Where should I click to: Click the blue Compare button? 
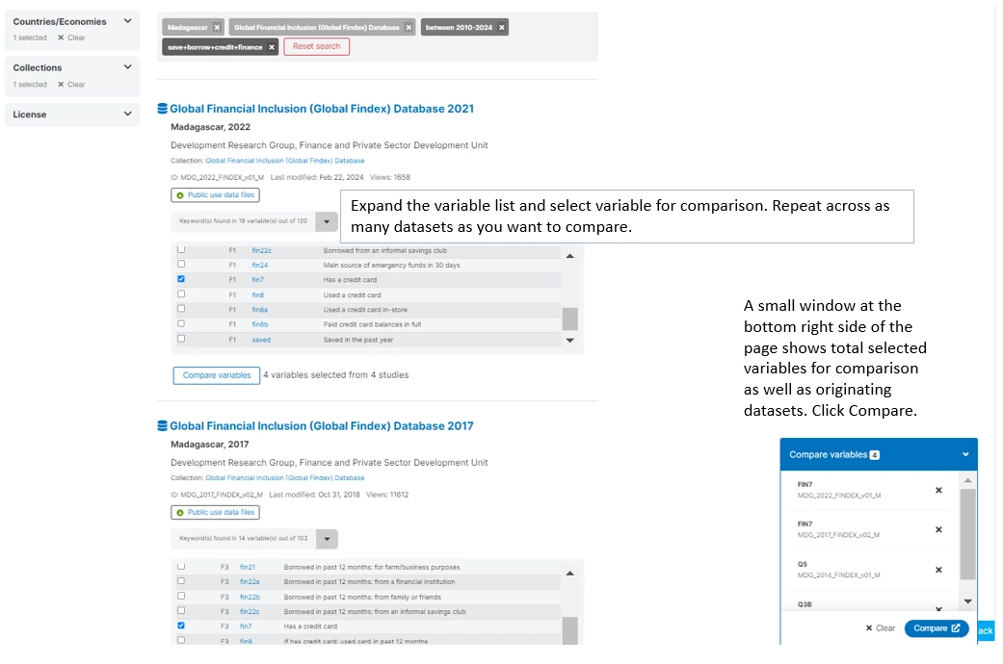(x=937, y=628)
